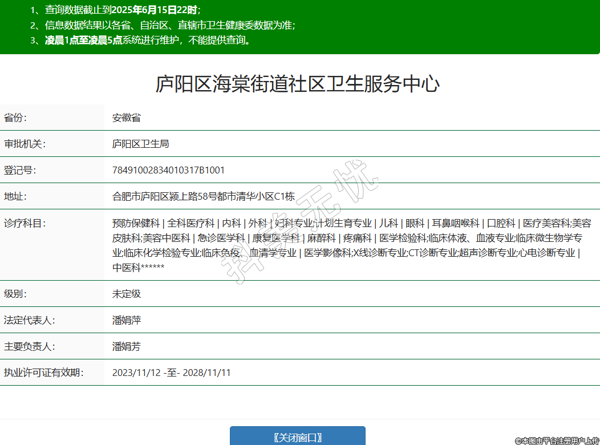Click the license validity dates 2023/11/12 -至- 2028/11/11

[171, 373]
